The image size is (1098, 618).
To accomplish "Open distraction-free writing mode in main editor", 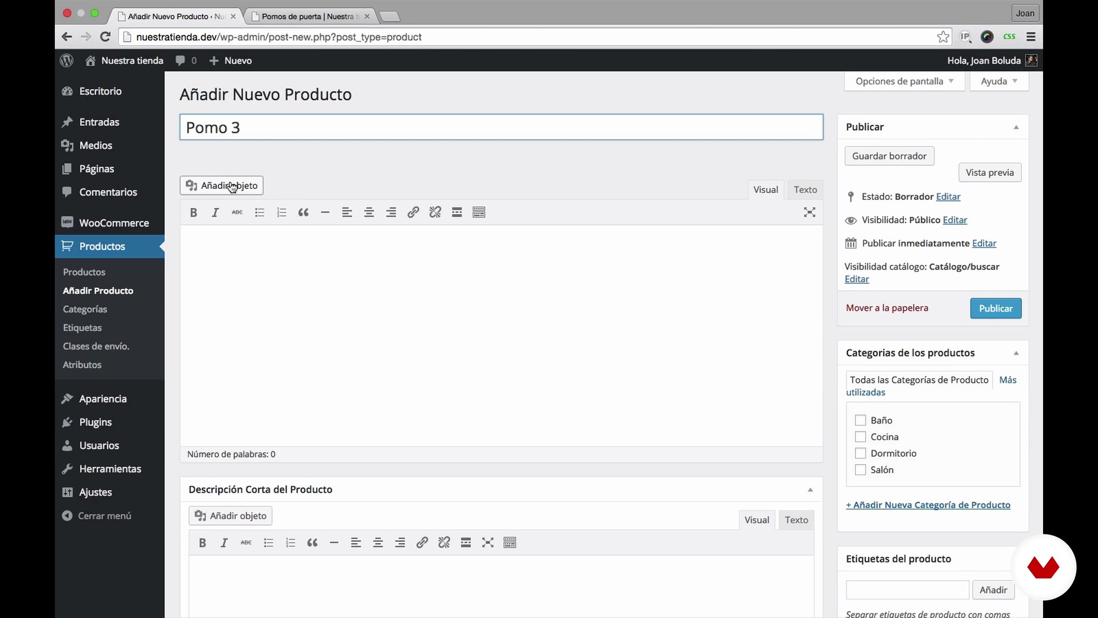I will [809, 212].
